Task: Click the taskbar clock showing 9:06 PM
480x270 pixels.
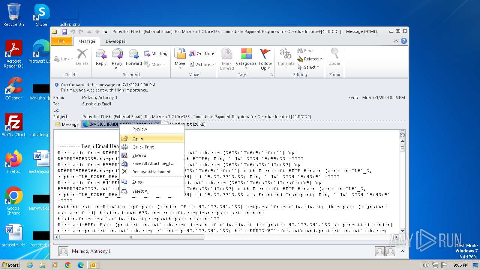Action: coord(460,265)
